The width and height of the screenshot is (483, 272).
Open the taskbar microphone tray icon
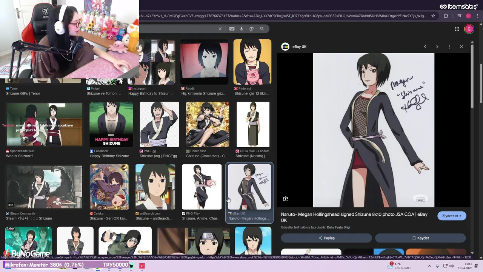[x=437, y=266]
